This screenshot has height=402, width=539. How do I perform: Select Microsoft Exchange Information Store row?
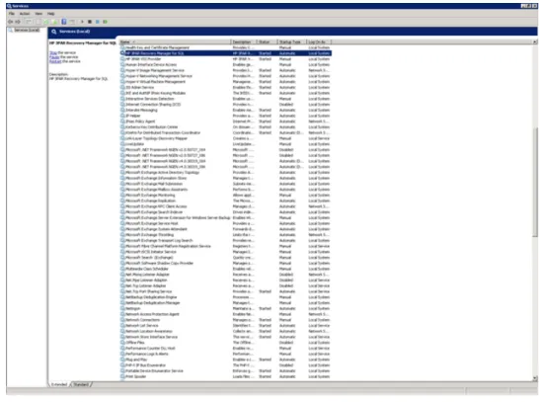(x=225, y=178)
